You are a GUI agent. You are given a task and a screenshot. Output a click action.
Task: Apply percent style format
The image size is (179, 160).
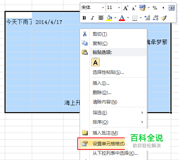(x=155, y=8)
